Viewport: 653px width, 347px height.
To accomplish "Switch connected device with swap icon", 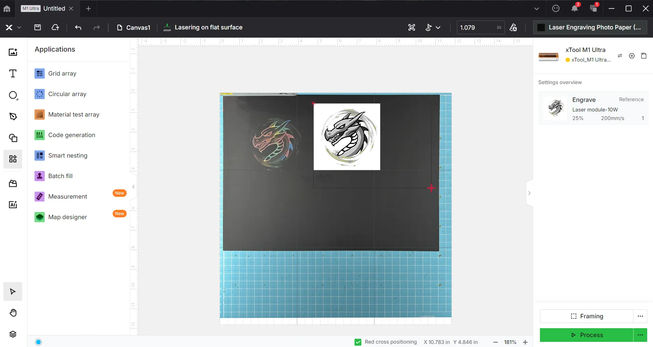I will click(x=620, y=56).
